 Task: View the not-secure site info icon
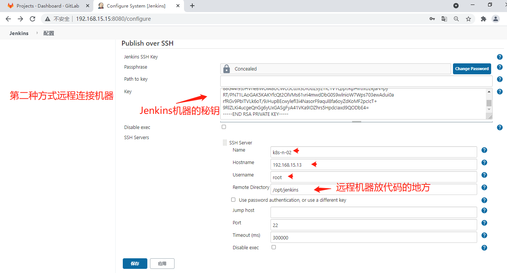pyautogui.click(x=47, y=19)
